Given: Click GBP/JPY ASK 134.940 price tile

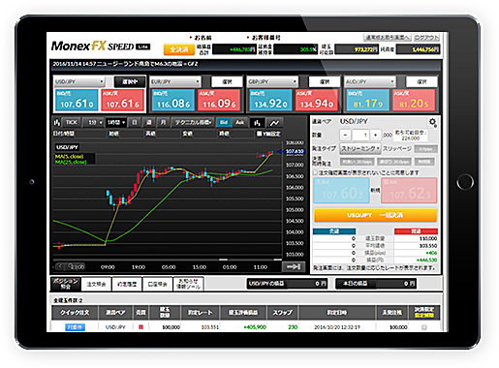Looking at the screenshot, I should [317, 100].
